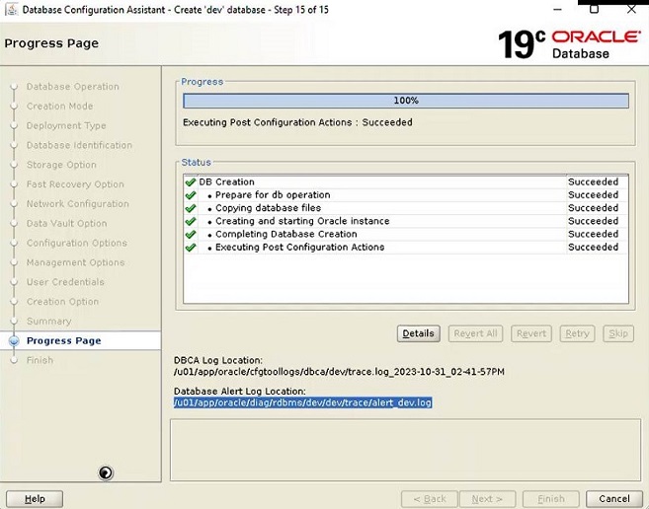Image resolution: width=649 pixels, height=509 pixels.
Task: Select Storage Option step
Action: click(61, 165)
